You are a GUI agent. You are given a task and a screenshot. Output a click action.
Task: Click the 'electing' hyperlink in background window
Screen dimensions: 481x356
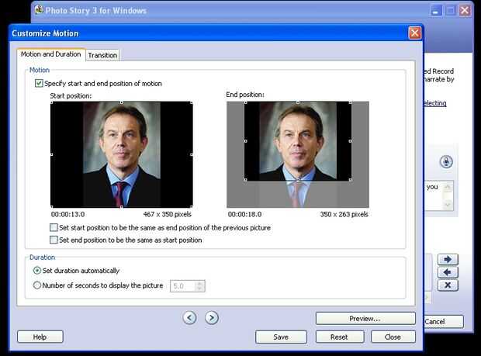tap(435, 103)
